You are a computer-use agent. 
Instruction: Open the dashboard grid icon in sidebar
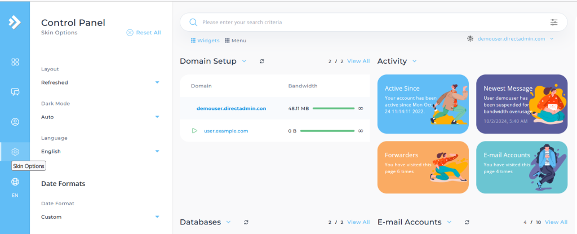15,62
